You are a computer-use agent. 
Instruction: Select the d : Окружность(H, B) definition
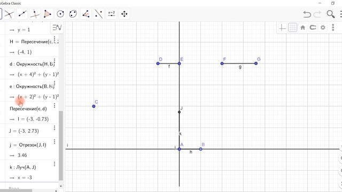[x=32, y=64]
